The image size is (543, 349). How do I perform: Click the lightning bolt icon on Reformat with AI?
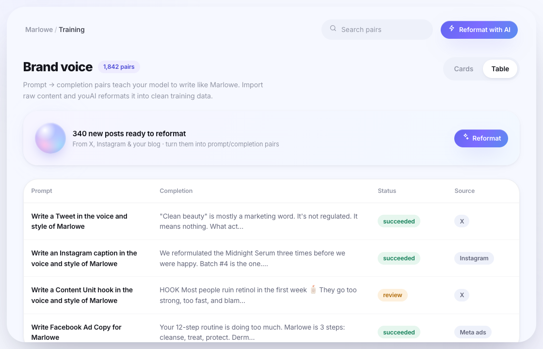(x=451, y=29)
